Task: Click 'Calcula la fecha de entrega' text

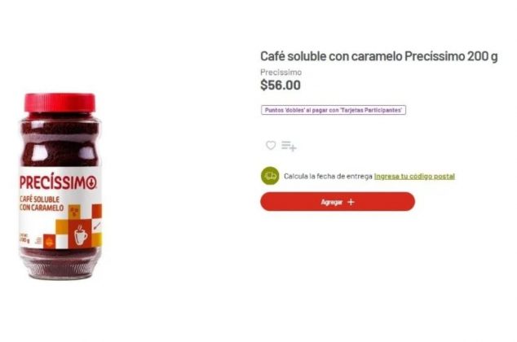Action: pyautogui.click(x=328, y=176)
